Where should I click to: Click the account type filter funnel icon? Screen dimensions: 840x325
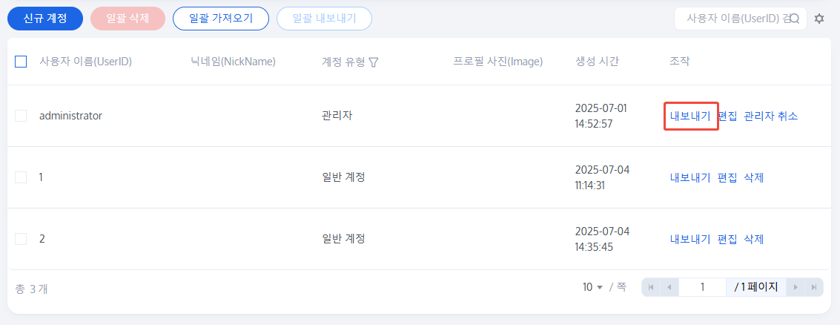(374, 62)
